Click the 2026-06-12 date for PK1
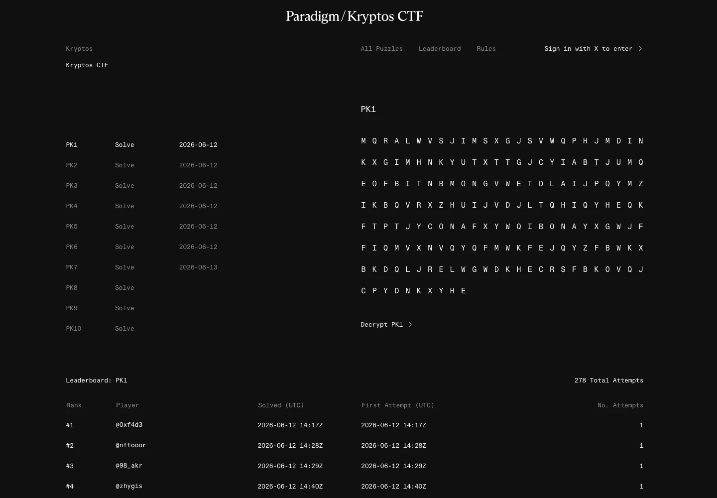717x498 pixels. pos(198,145)
